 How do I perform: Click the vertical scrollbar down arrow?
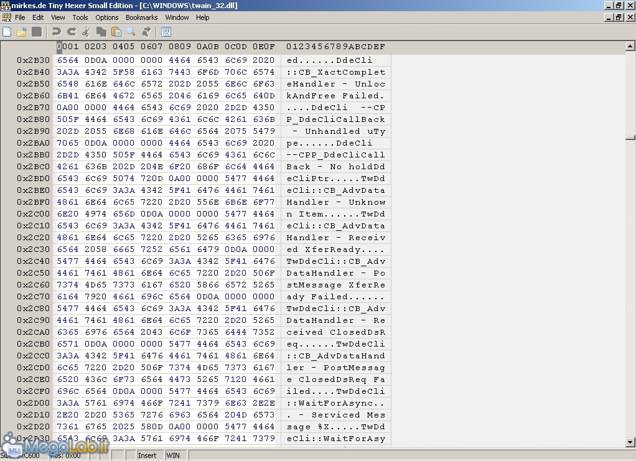click(630, 442)
